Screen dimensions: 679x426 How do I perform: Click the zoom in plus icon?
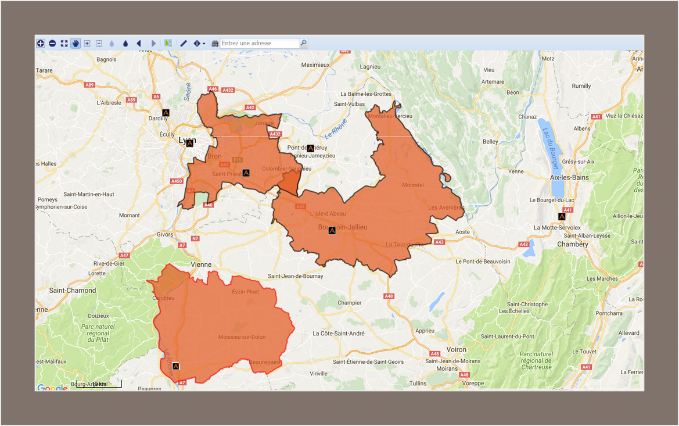pyautogui.click(x=40, y=43)
